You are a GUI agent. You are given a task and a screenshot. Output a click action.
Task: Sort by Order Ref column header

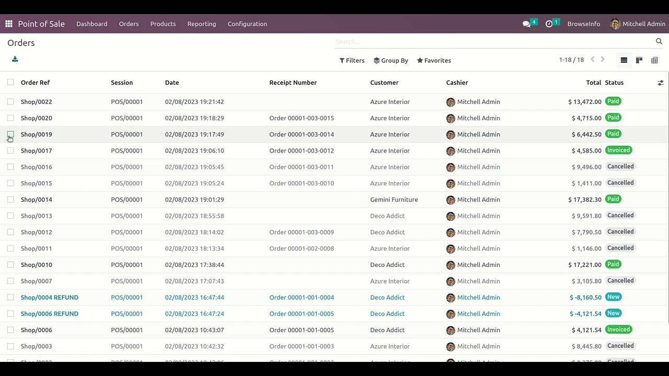(x=36, y=83)
